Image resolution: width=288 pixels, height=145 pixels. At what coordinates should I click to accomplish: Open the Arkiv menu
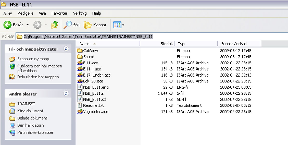pos(8,13)
